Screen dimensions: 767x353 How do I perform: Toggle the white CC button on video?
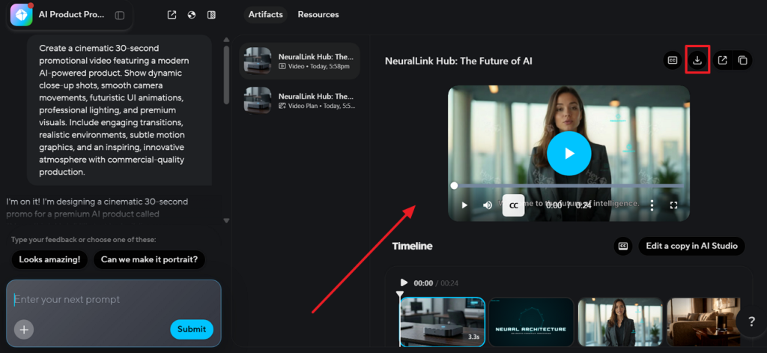coord(514,205)
